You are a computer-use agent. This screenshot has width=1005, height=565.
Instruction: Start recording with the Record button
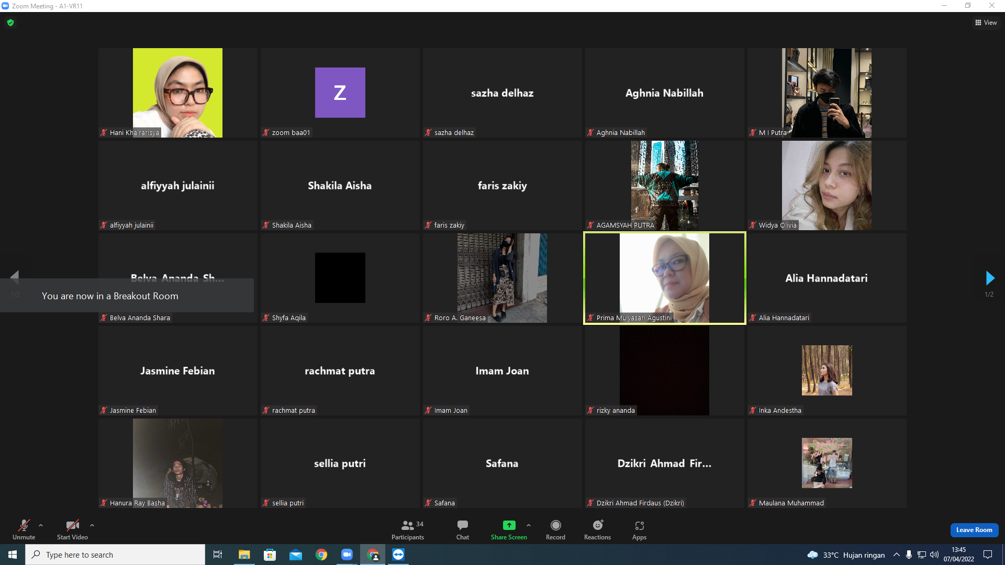[555, 529]
